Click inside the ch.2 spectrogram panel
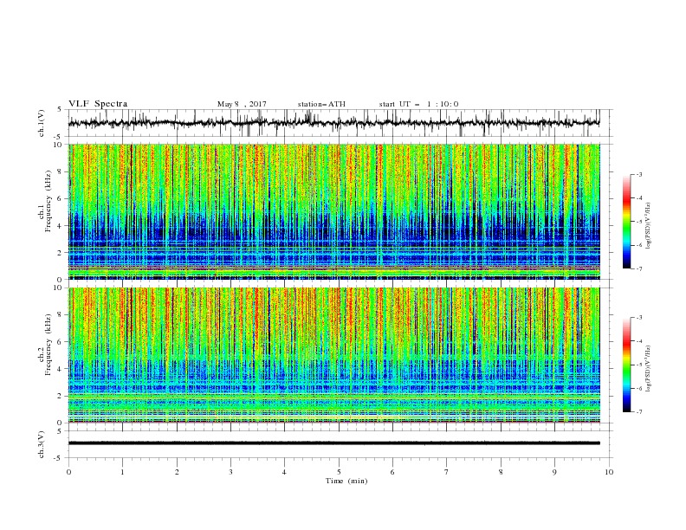686x530 pixels. (333, 355)
